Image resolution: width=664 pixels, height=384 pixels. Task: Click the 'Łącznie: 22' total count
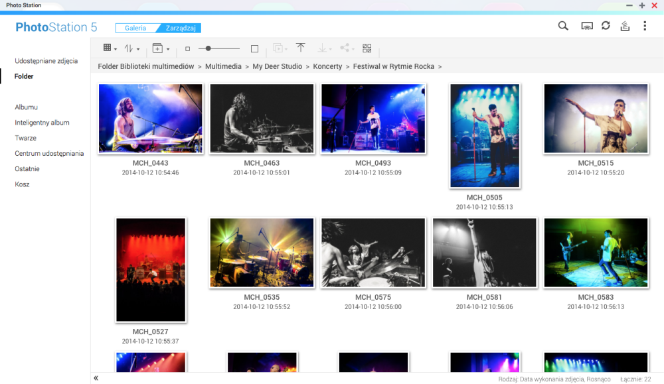tap(635, 379)
